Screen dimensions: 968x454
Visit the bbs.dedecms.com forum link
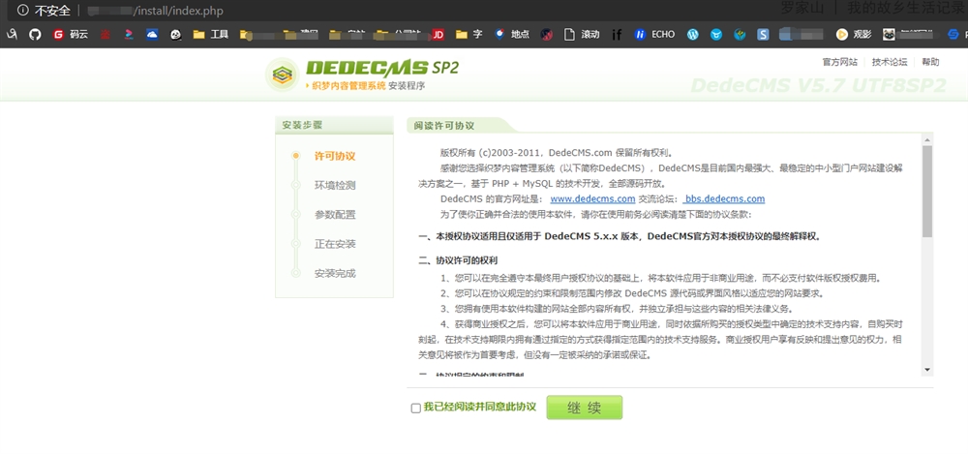pyautogui.click(x=724, y=198)
